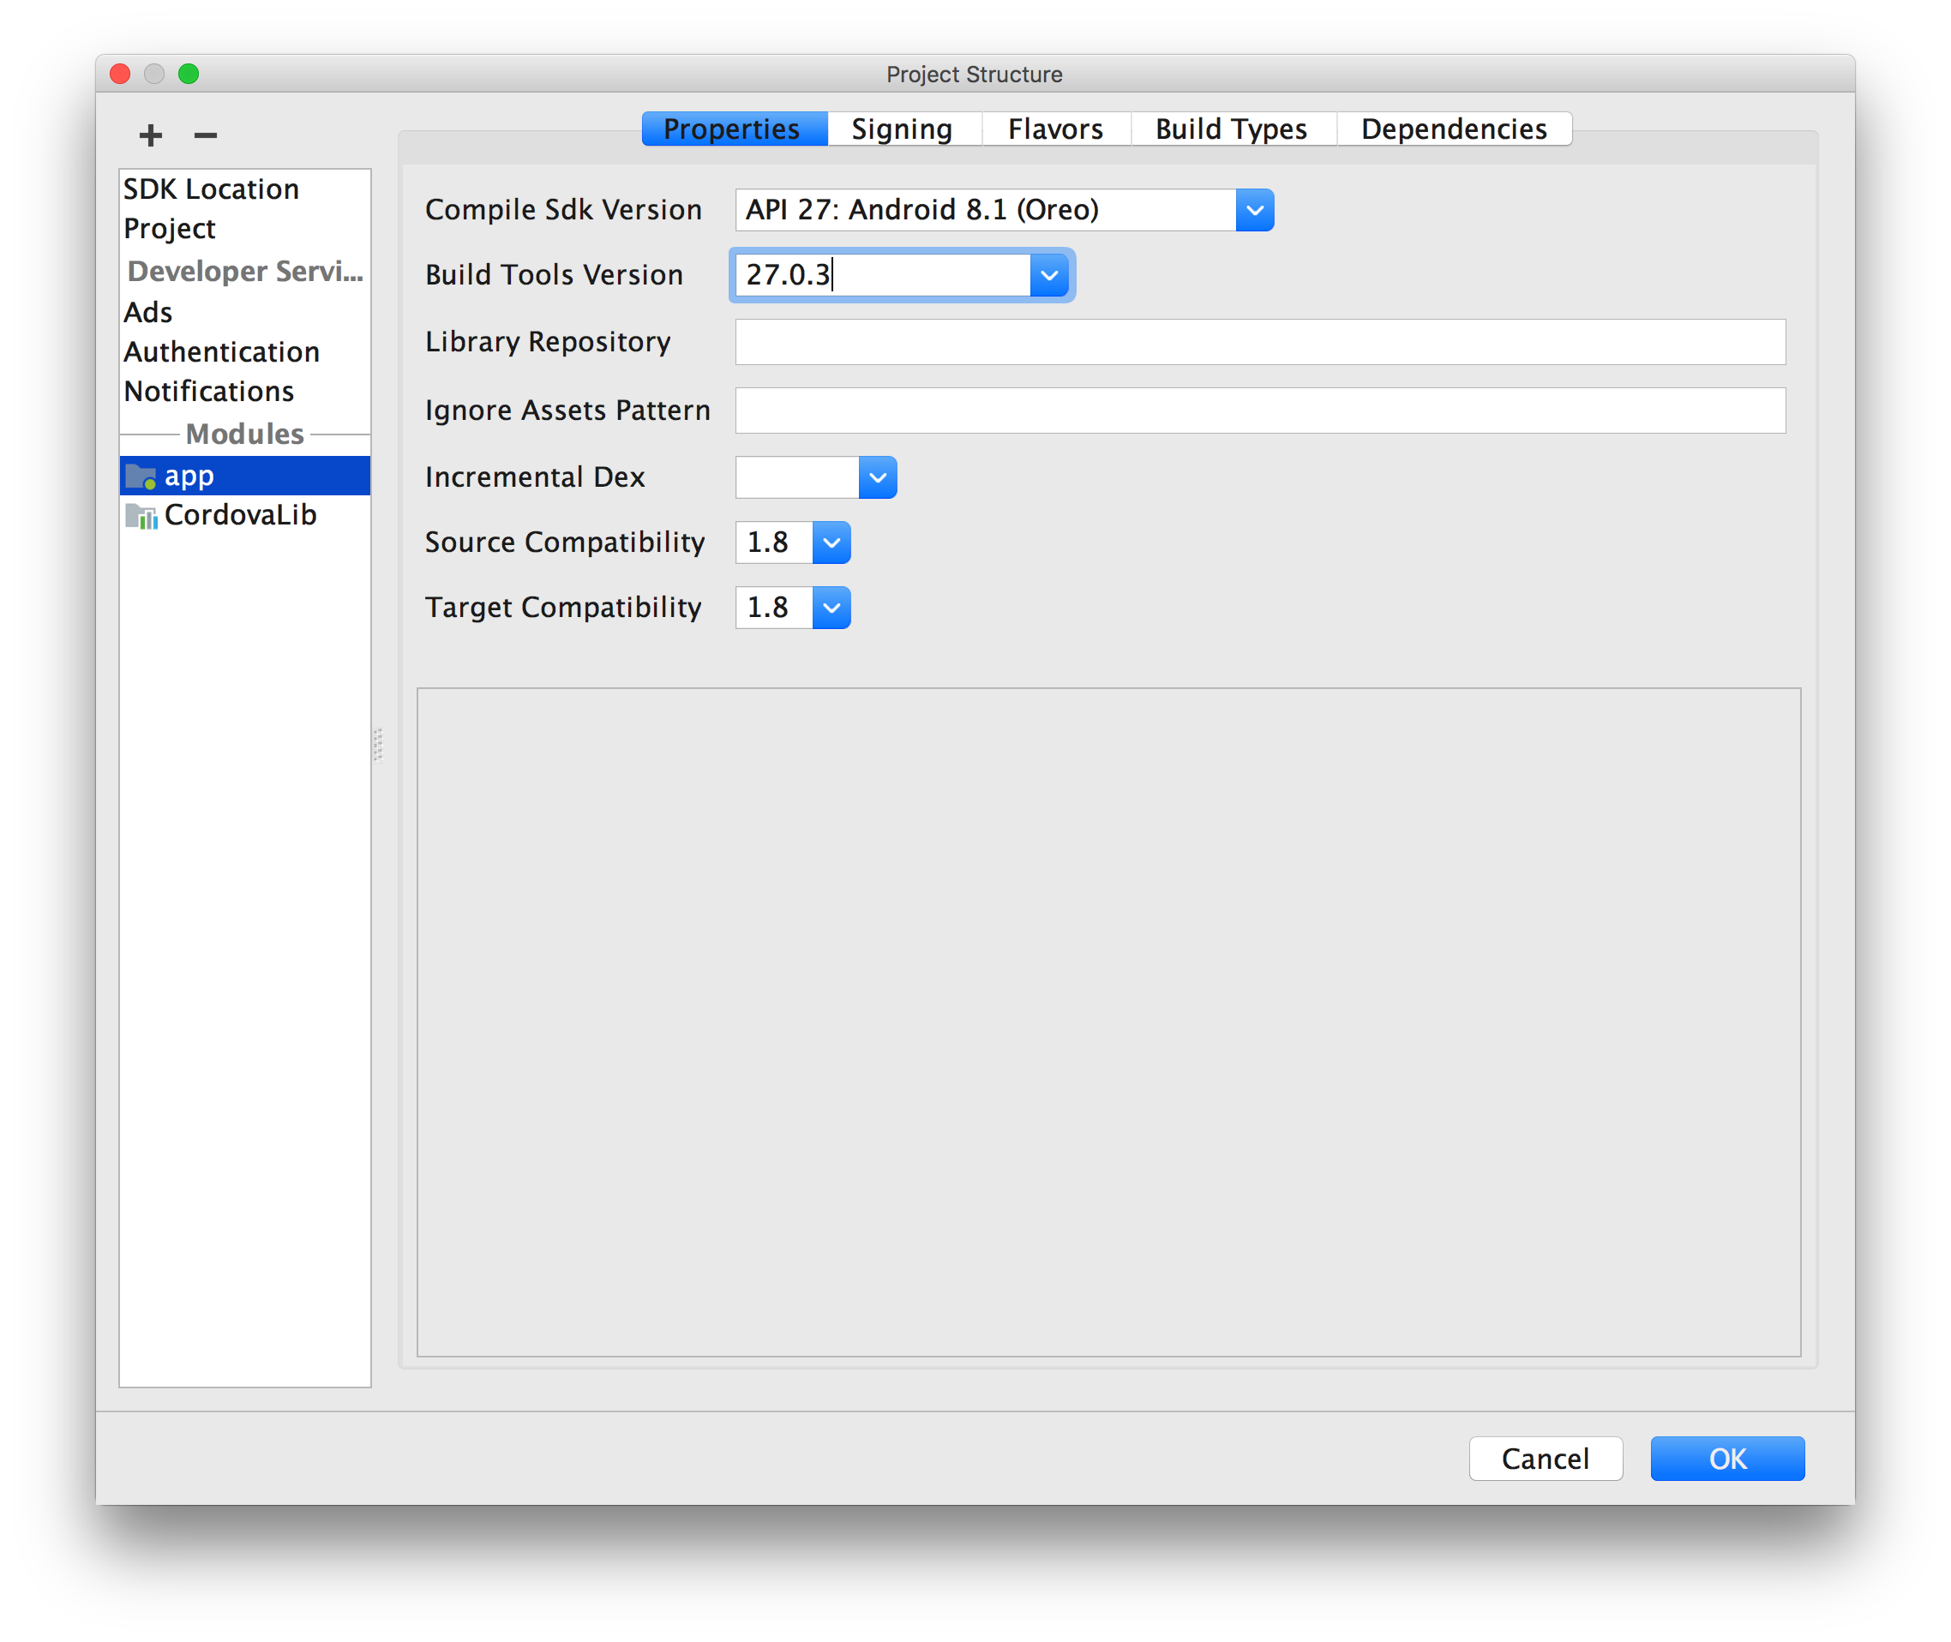The height and width of the screenshot is (1642, 1951).
Task: Open Target Compatibility dropdown
Action: click(831, 608)
